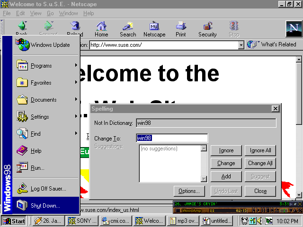The height and width of the screenshot is (227, 303).
Task: Click the WoodAmp stop button
Action: (x=268, y=210)
